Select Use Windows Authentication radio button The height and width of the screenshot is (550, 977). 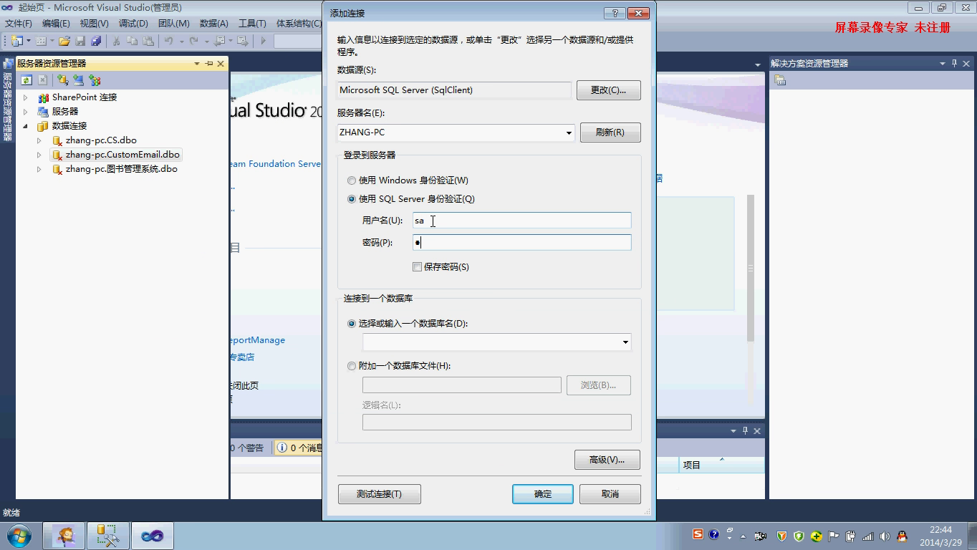[352, 180]
